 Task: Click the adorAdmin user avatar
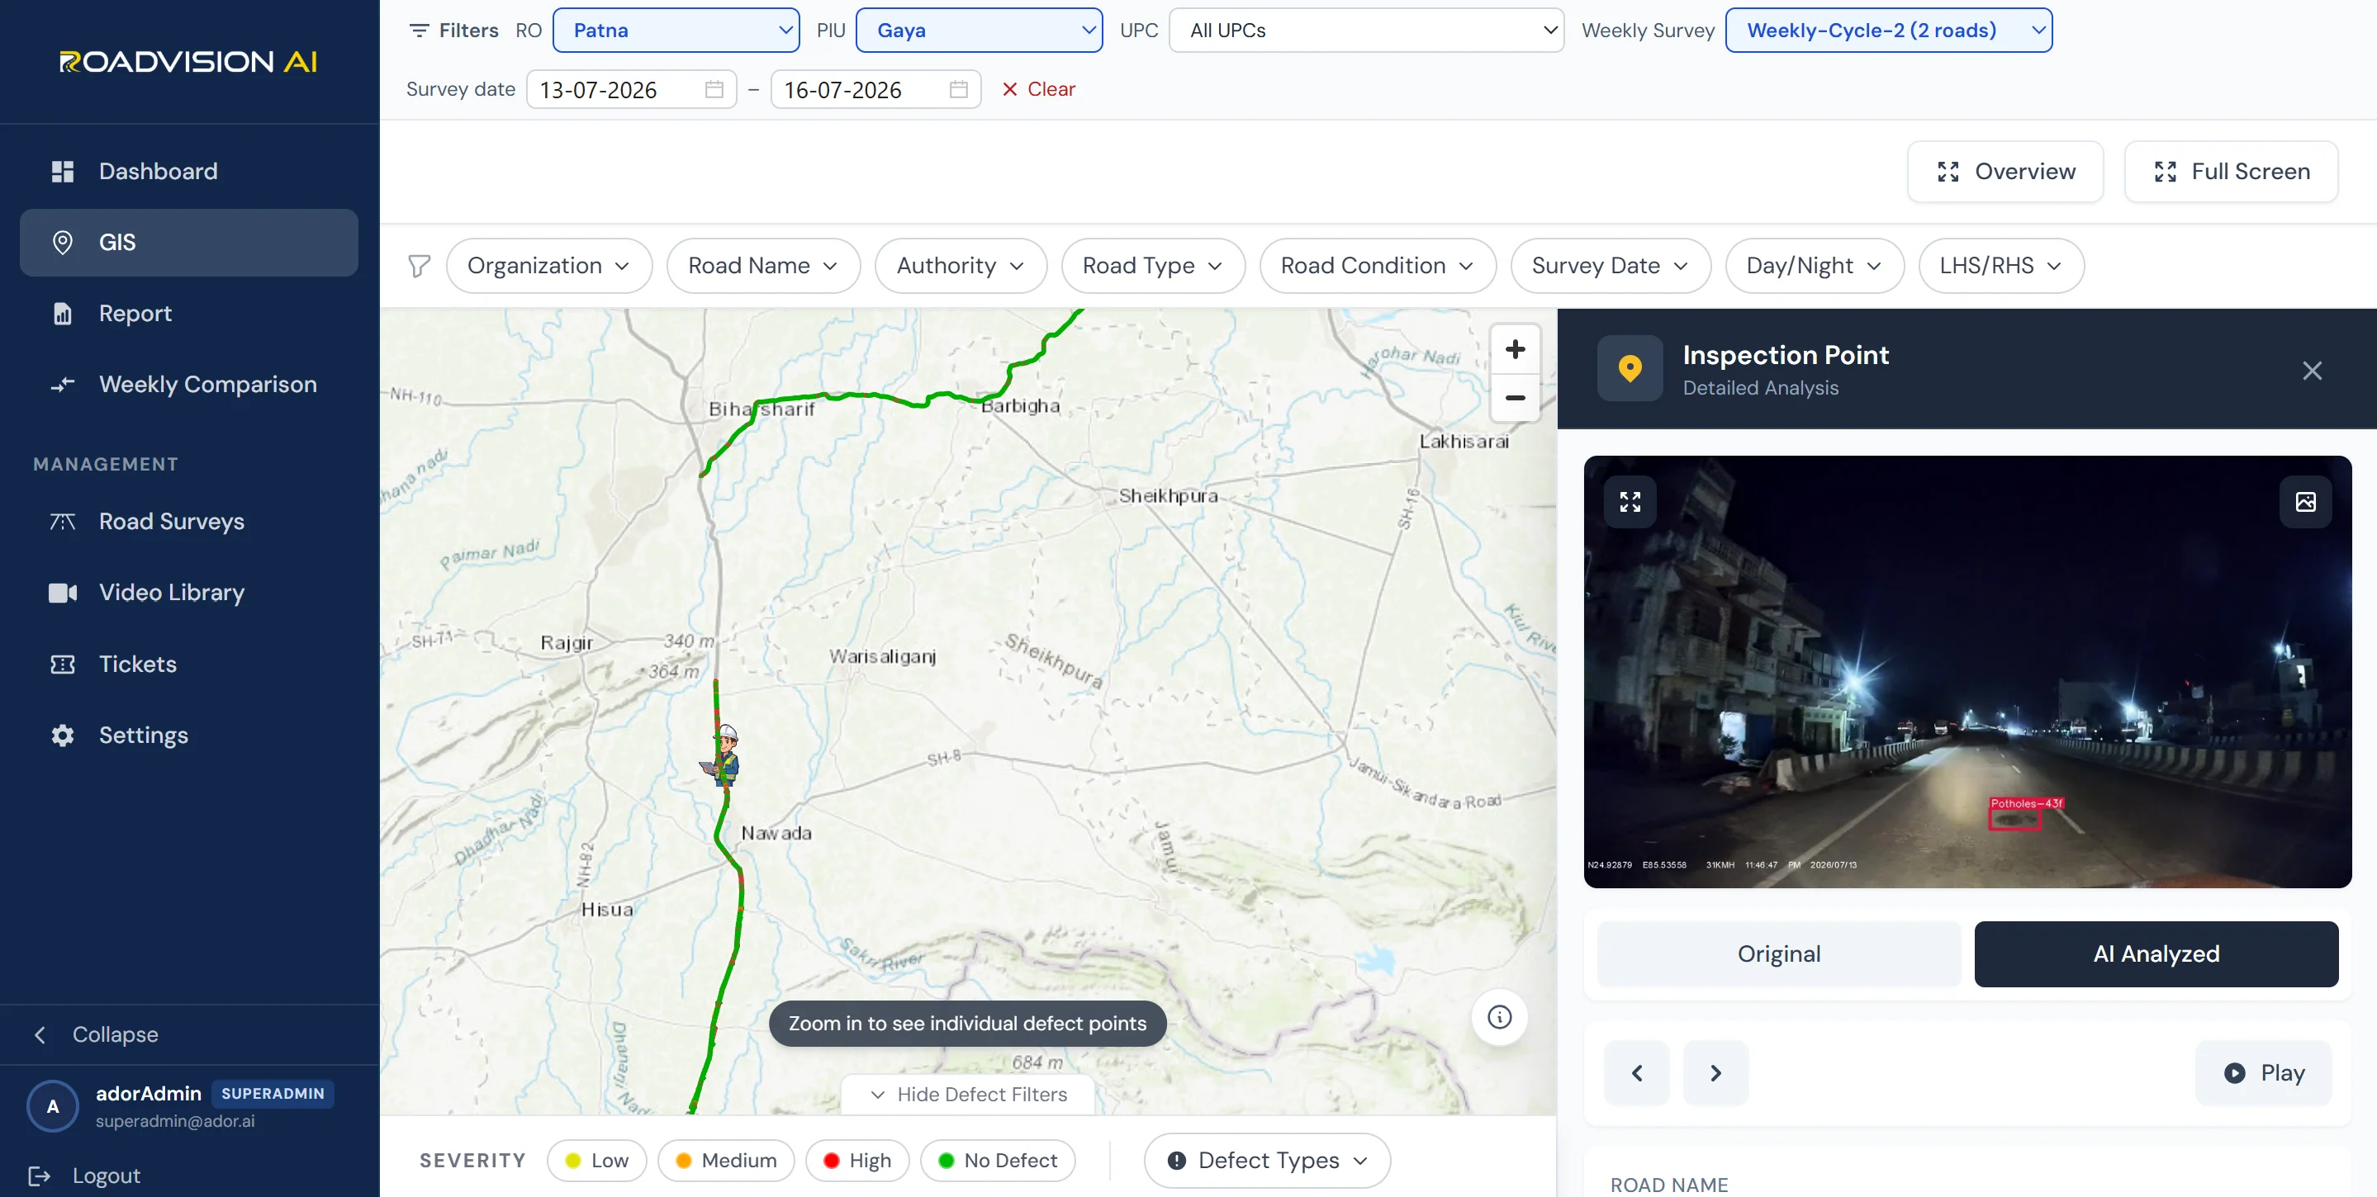[x=53, y=1107]
